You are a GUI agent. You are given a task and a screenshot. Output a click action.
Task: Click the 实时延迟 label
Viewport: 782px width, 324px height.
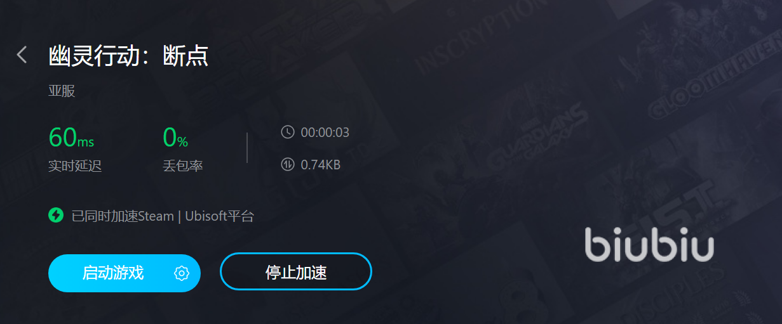click(x=75, y=166)
